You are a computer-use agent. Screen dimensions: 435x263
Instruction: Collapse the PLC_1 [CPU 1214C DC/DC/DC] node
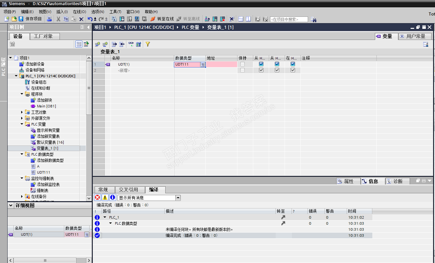click(x=16, y=76)
